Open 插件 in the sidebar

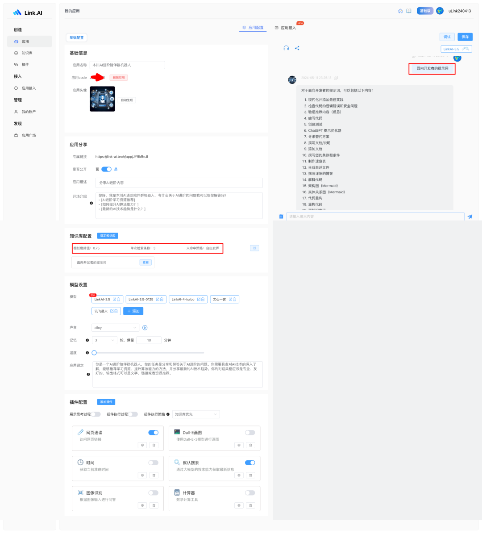pos(29,65)
